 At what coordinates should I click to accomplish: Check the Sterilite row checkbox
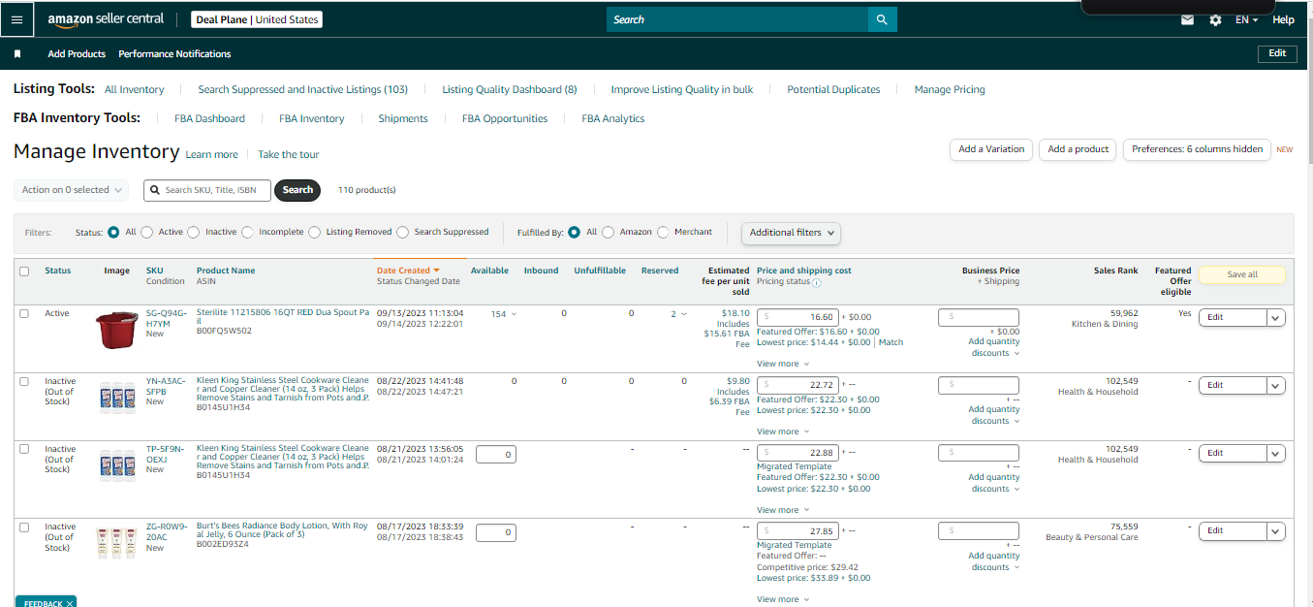point(24,313)
